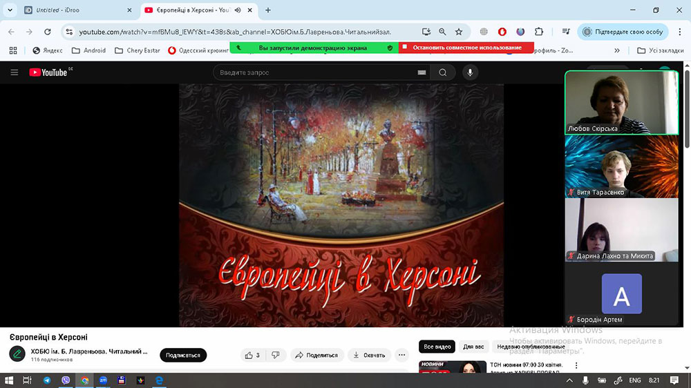The width and height of the screenshot is (691, 388).
Task: Click the green screen sharing status bar
Action: (x=314, y=48)
